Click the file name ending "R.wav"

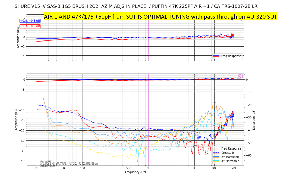pyautogui.click(x=69, y=164)
